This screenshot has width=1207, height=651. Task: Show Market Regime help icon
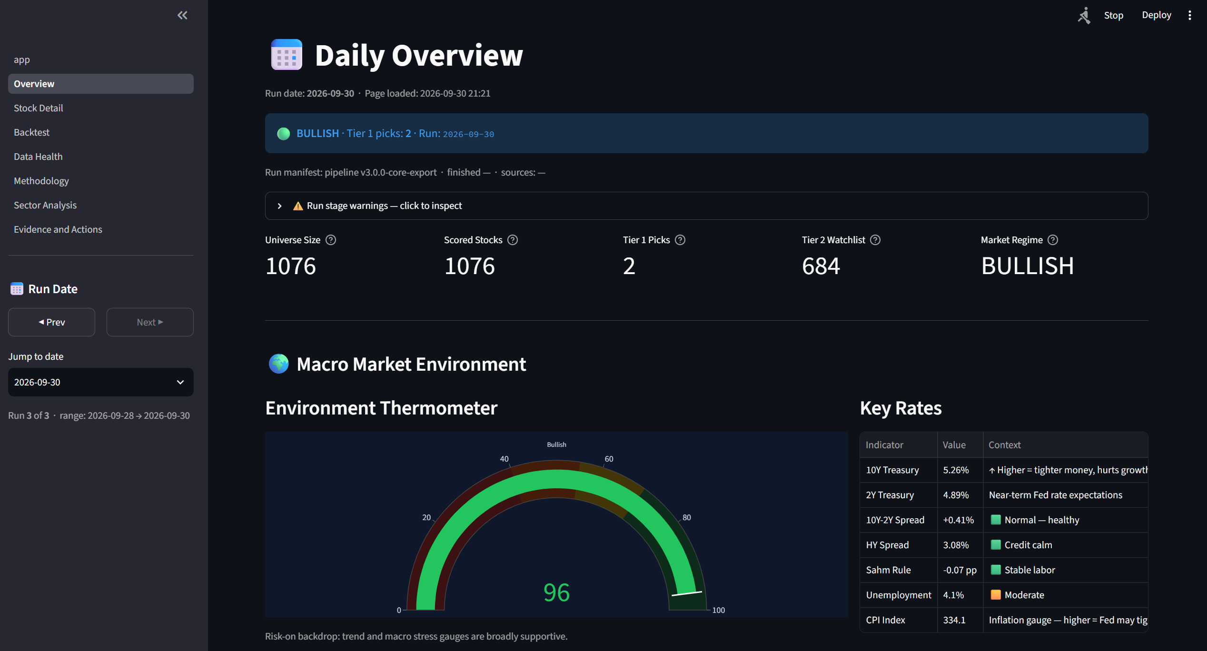pos(1053,240)
